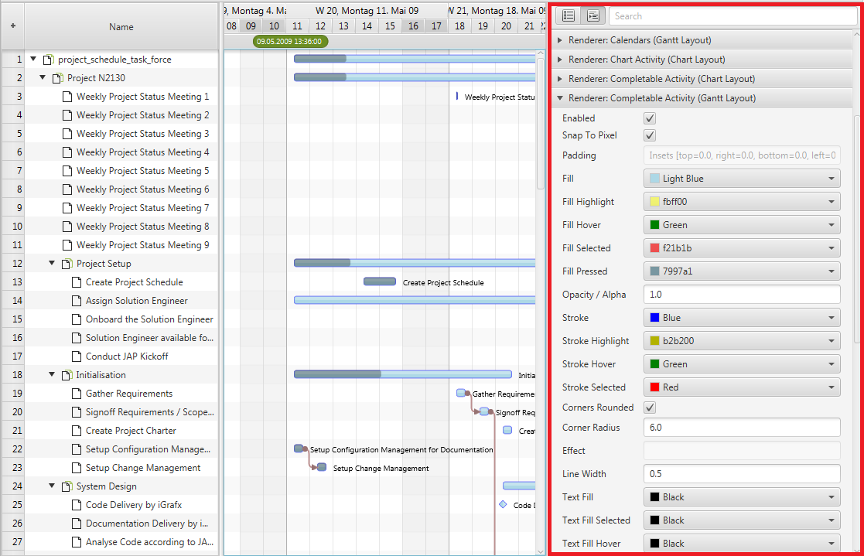Click the plus icon in table header corner
The image size is (864, 556).
pos(13,26)
